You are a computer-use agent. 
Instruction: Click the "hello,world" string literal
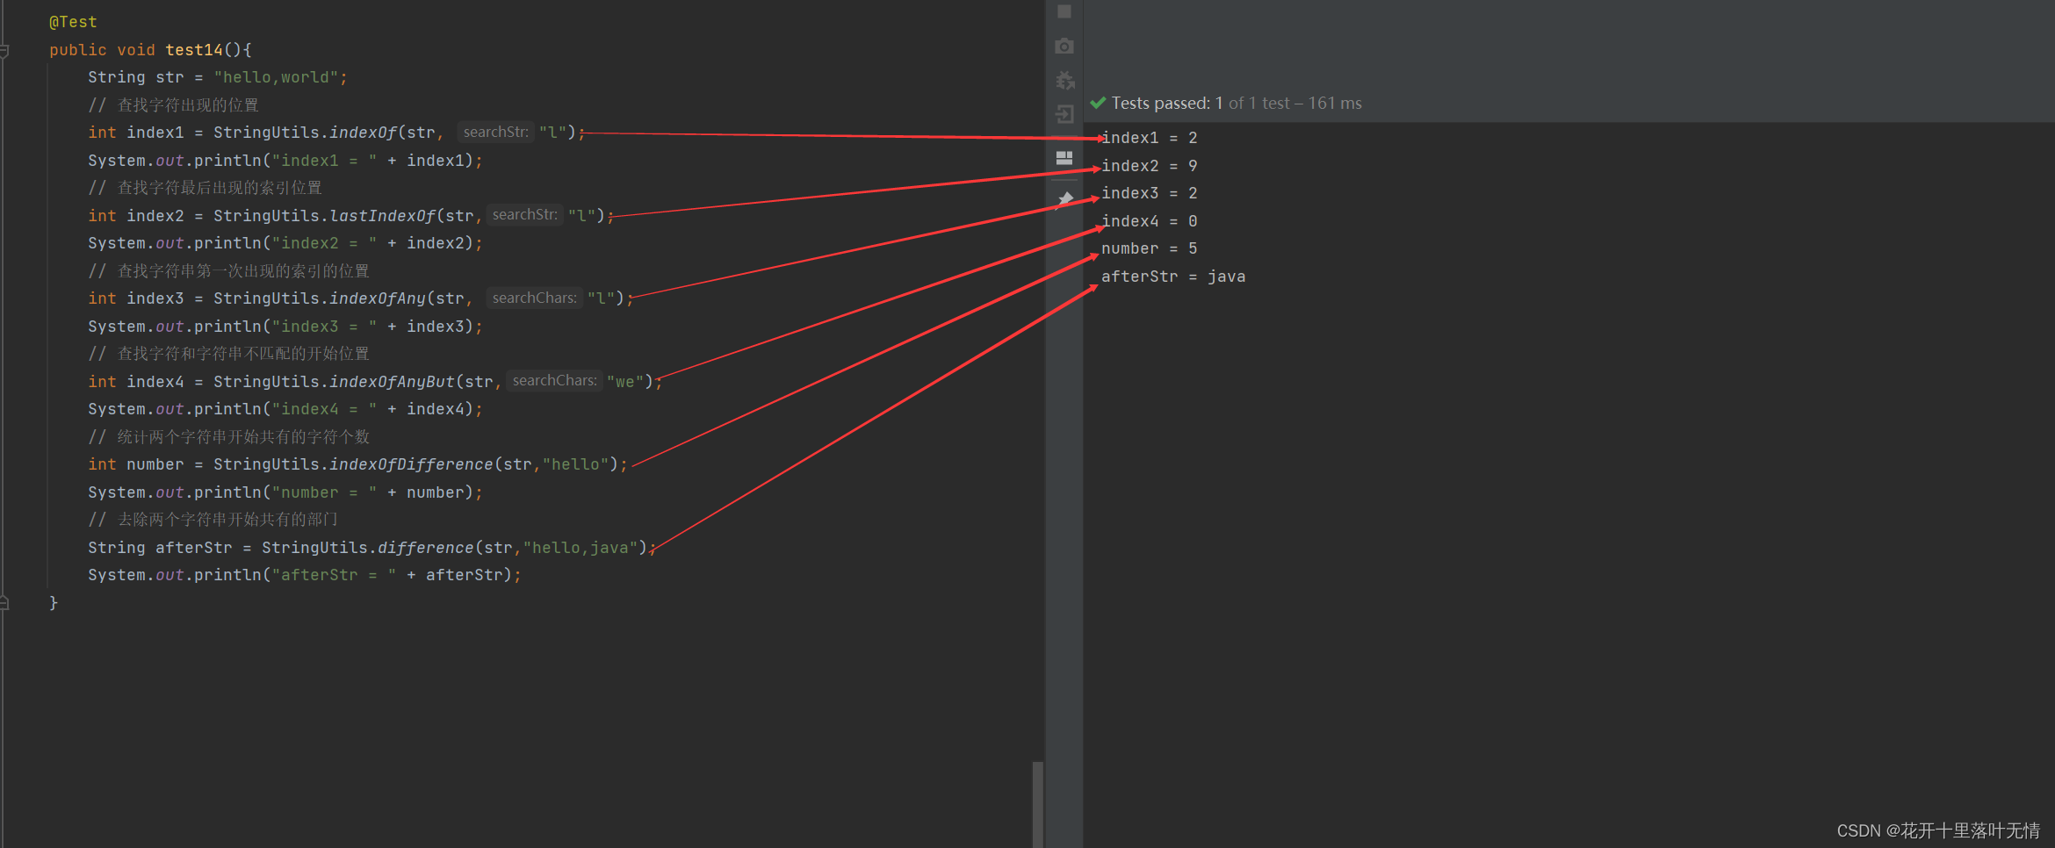(276, 77)
